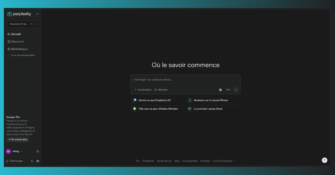Image resolution: width=335 pixels, height=175 pixels.
Task: Click the Perplexity logo icon
Action: tap(9, 14)
